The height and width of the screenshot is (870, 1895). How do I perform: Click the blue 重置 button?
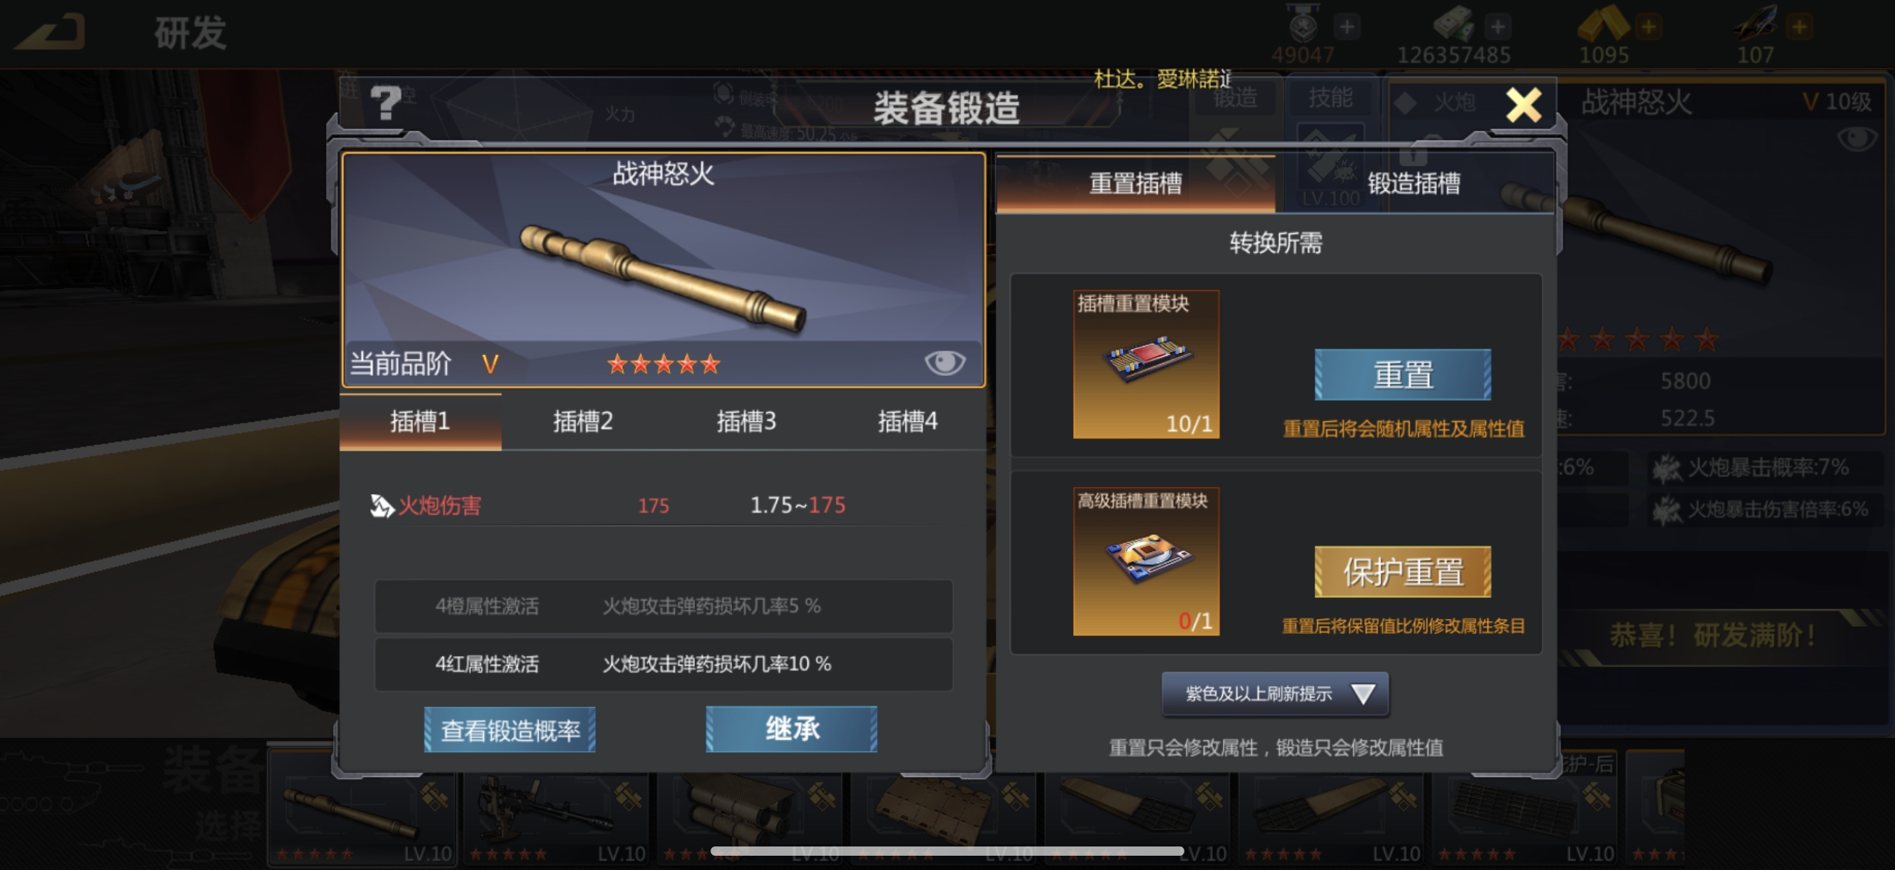tap(1403, 375)
